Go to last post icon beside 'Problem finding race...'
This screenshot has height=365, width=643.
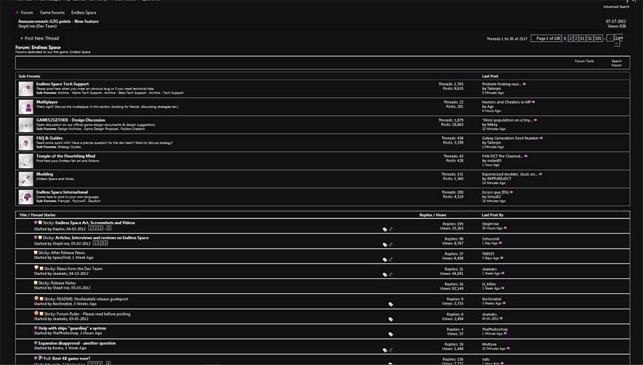tap(524, 84)
